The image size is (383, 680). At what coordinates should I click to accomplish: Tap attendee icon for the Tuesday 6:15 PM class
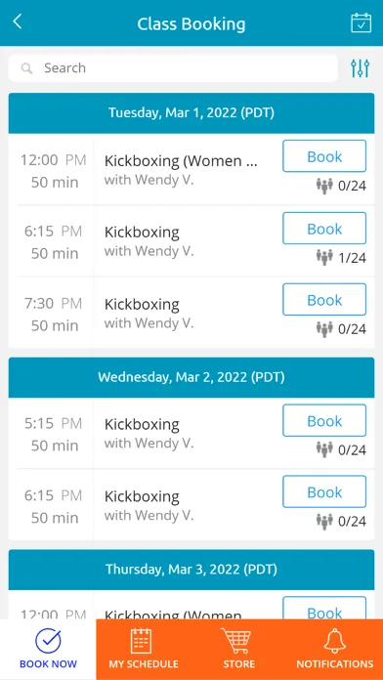324,258
